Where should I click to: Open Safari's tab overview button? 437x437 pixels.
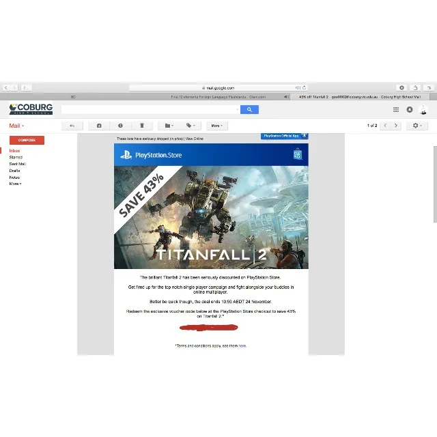(429, 87)
